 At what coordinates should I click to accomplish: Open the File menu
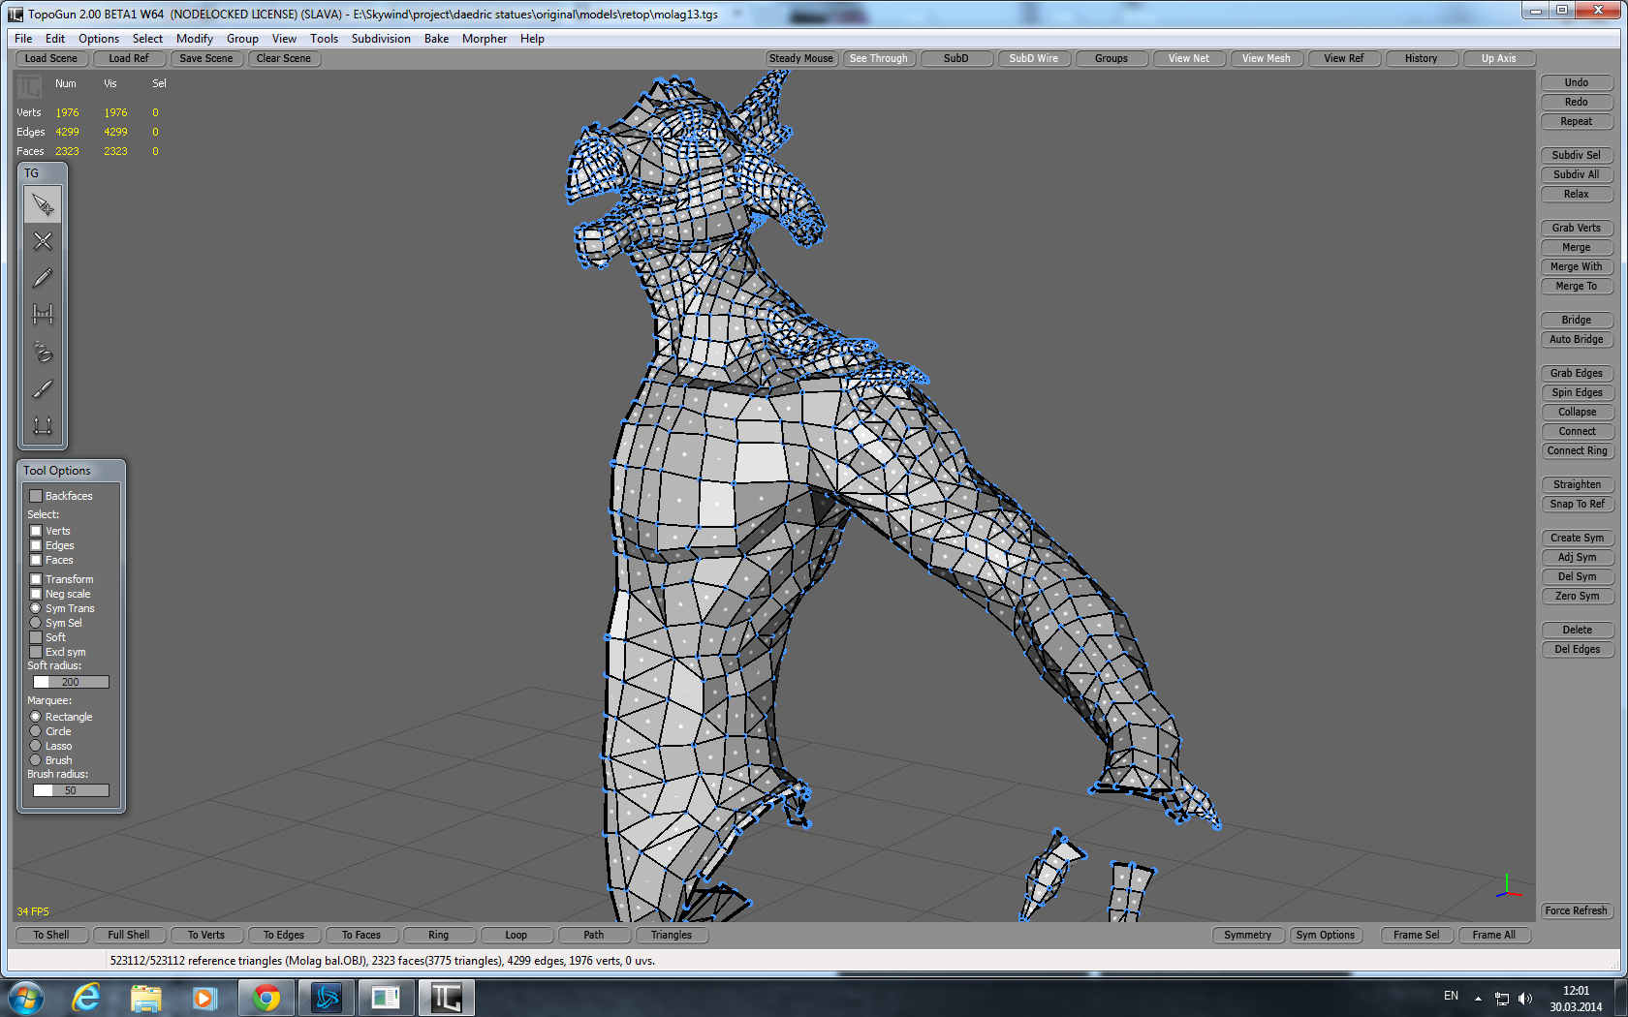(x=23, y=39)
